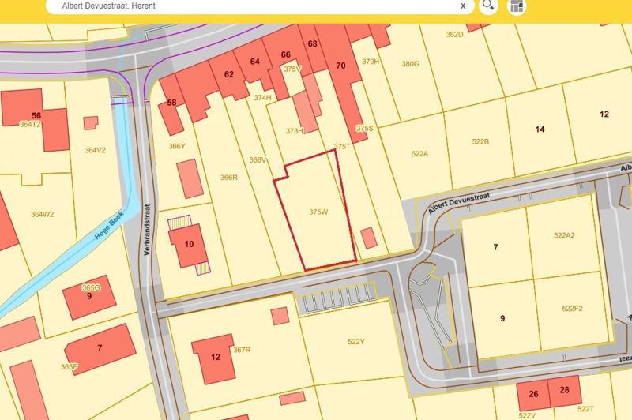Select parcel 366R on the map
This screenshot has height=420, width=632.
pyautogui.click(x=228, y=178)
